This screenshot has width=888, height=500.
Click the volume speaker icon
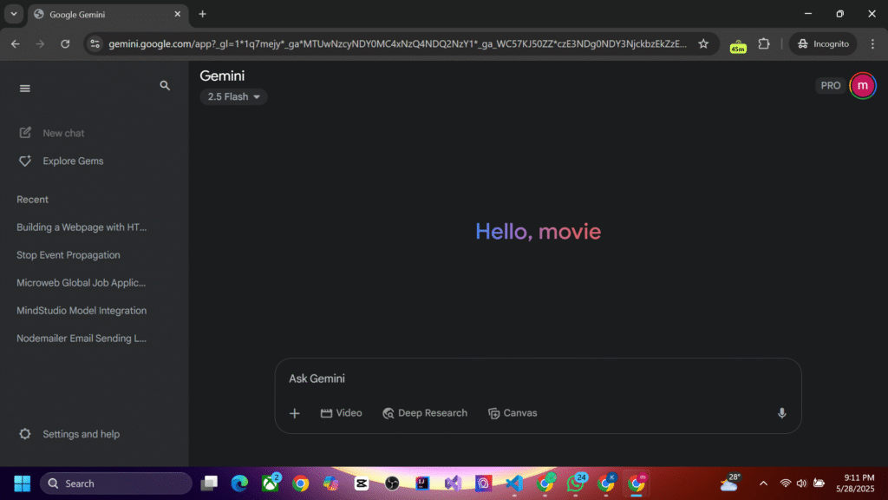[x=801, y=484]
